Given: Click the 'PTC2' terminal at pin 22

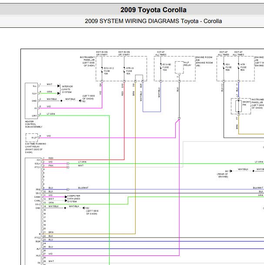Looking at the screenshot, I should click(x=37, y=238).
